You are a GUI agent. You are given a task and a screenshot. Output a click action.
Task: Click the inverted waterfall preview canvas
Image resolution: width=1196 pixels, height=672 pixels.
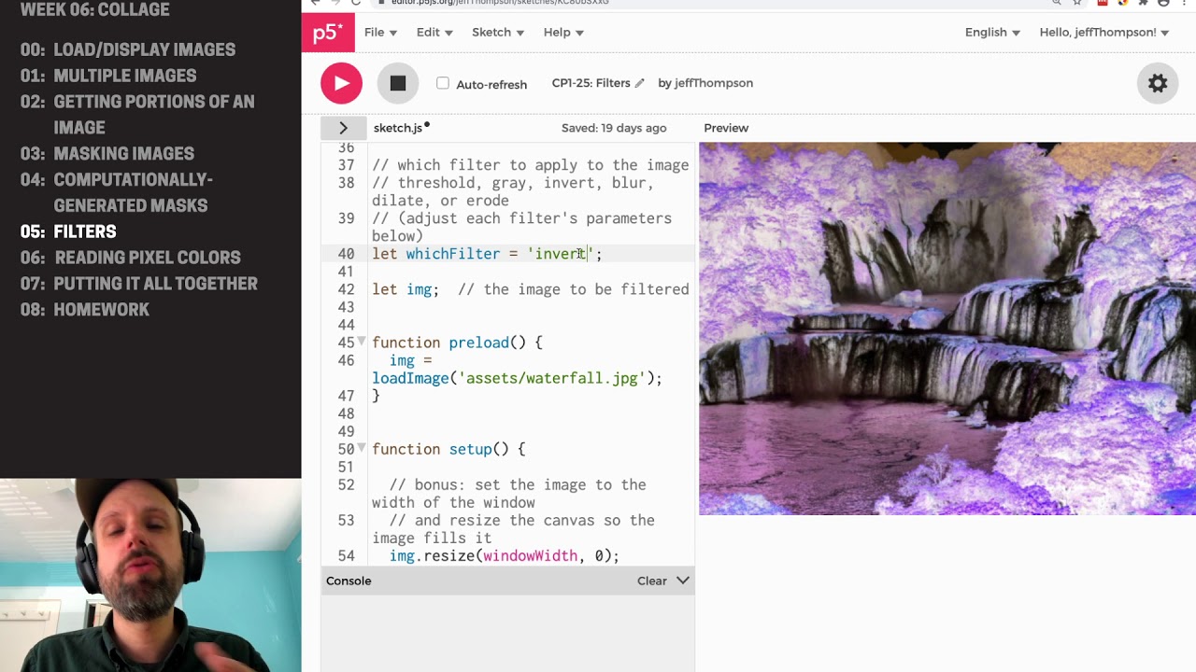click(x=947, y=329)
